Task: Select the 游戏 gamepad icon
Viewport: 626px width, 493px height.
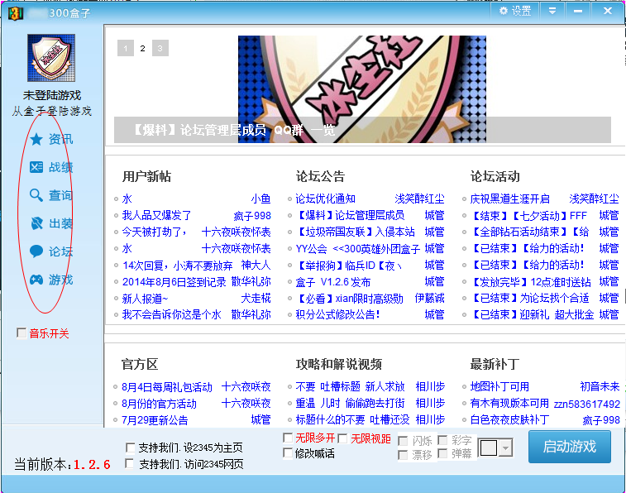Action: [36, 280]
